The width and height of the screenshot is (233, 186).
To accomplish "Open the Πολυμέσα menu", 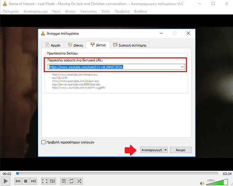I will (x=11, y=11).
